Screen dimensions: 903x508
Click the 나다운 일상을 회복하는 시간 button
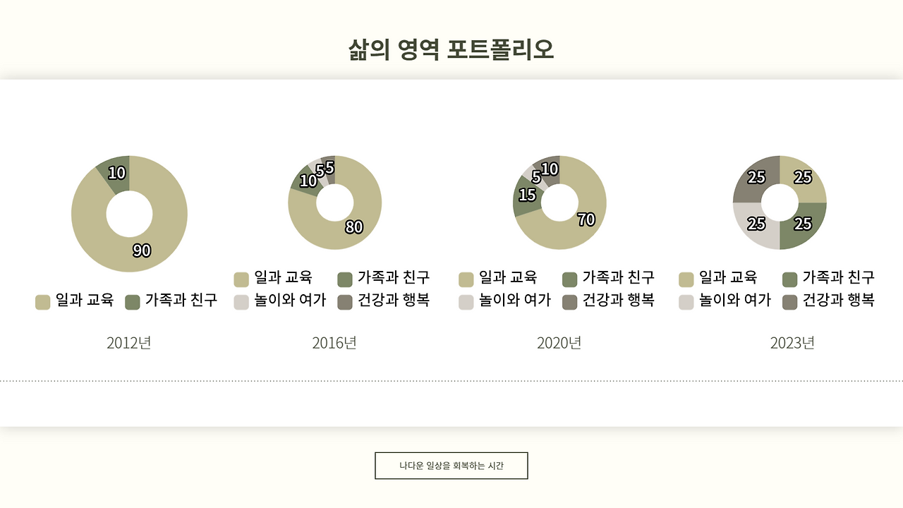(x=451, y=466)
